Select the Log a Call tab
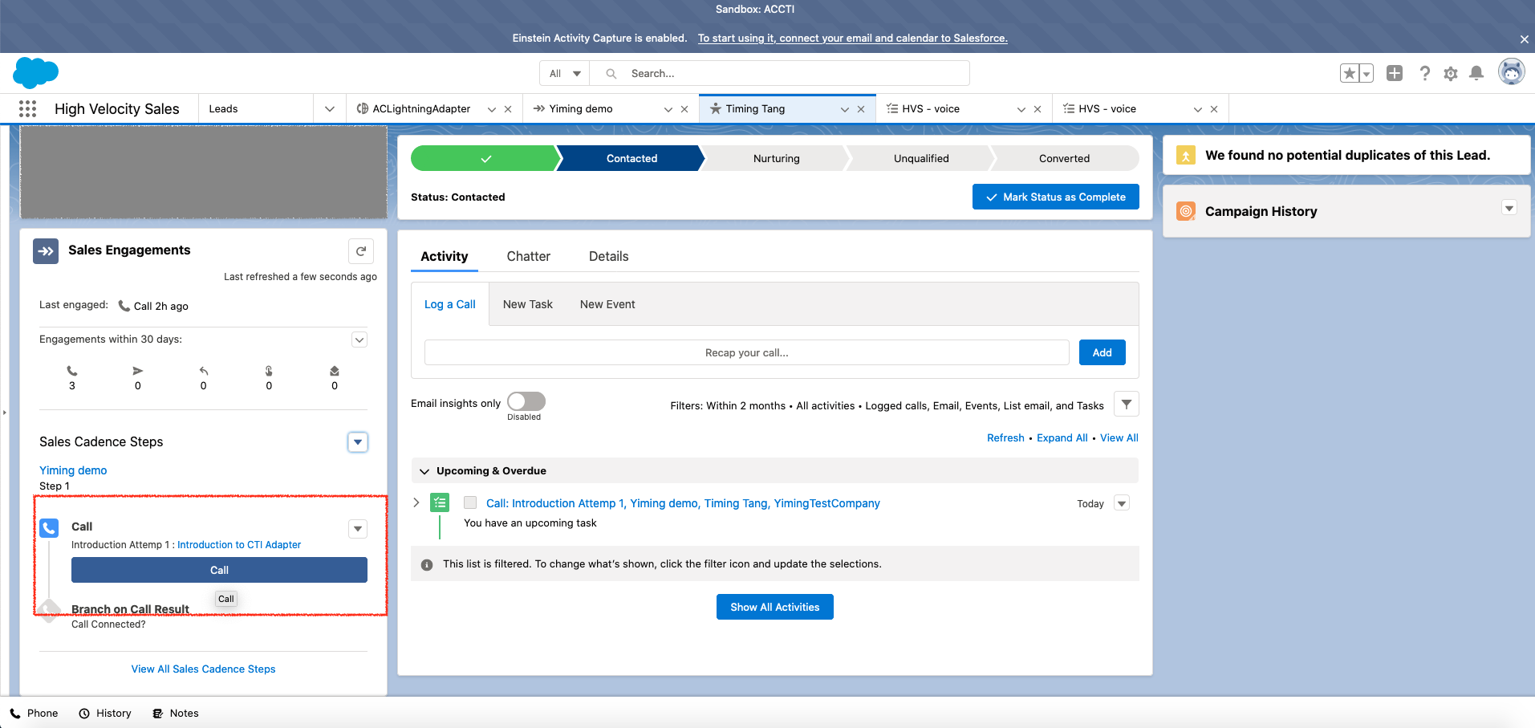Image resolution: width=1535 pixels, height=728 pixels. (x=450, y=304)
